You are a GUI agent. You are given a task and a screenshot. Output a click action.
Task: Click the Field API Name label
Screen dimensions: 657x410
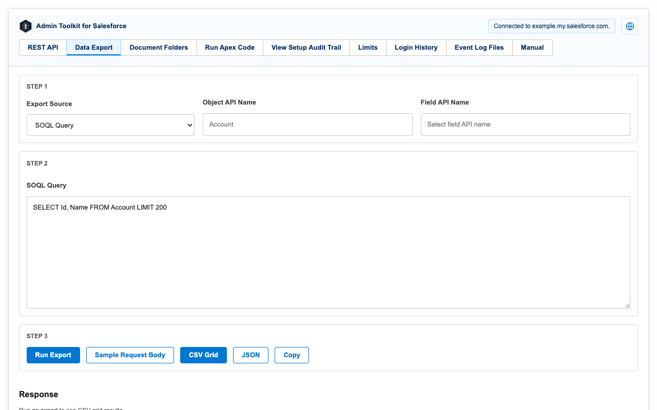(445, 102)
